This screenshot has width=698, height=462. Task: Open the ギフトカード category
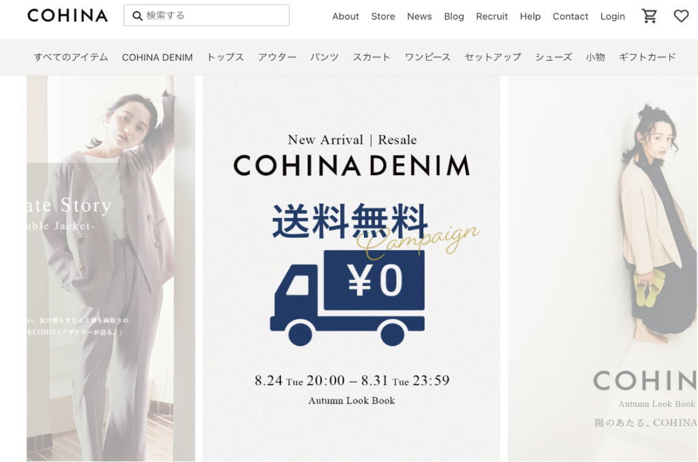[x=648, y=57]
